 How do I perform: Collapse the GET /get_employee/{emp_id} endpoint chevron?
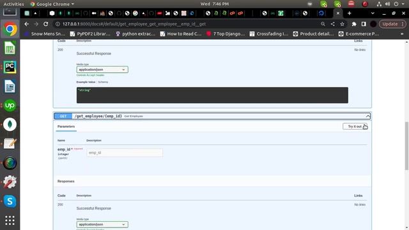368,116
